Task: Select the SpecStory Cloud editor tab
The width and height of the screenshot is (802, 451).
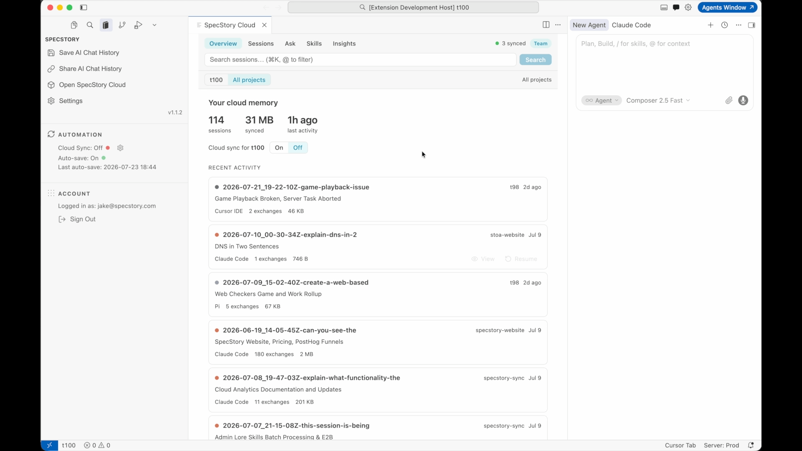Action: point(229,25)
